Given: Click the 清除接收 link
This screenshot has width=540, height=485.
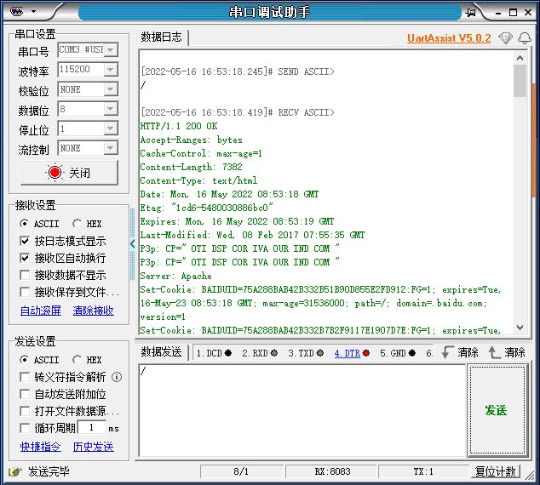Looking at the screenshot, I should (94, 311).
